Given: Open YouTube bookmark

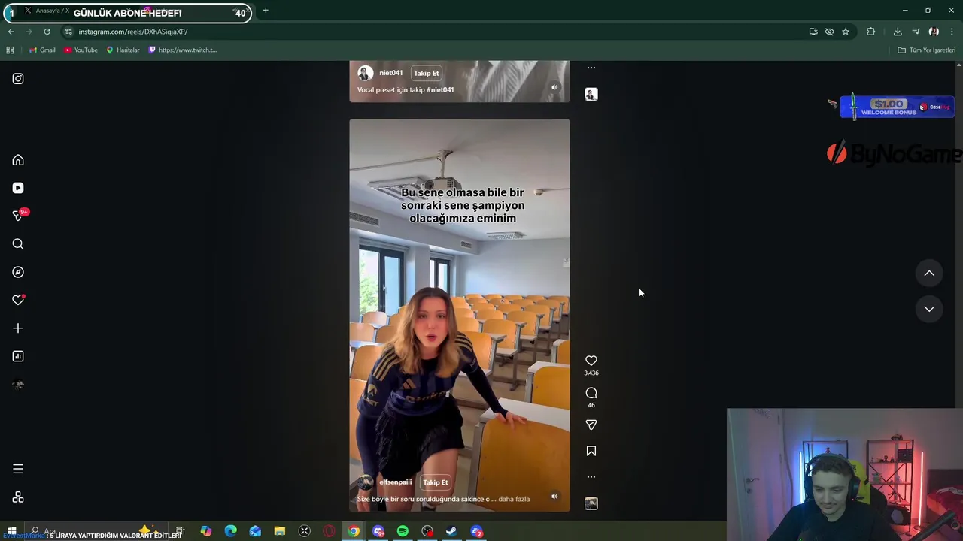Looking at the screenshot, I should tap(81, 50).
